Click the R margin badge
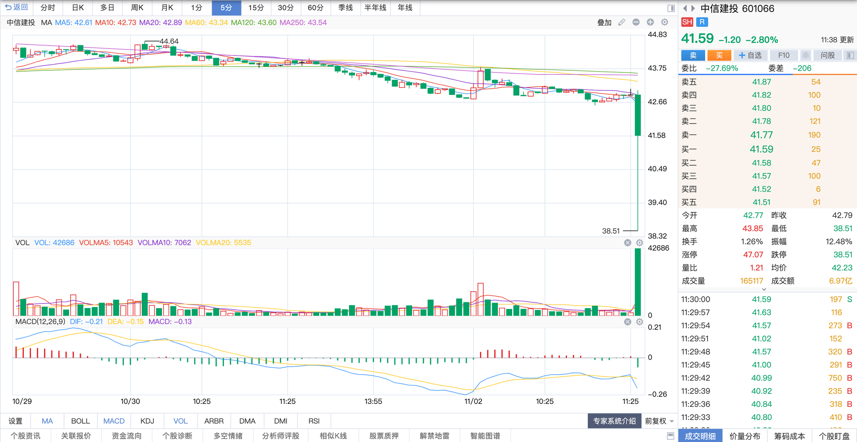The image size is (857, 442). pos(702,22)
